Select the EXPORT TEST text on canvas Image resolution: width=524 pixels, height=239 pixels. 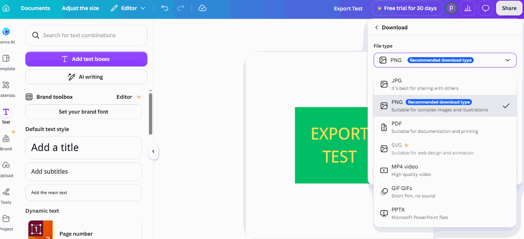coord(339,145)
